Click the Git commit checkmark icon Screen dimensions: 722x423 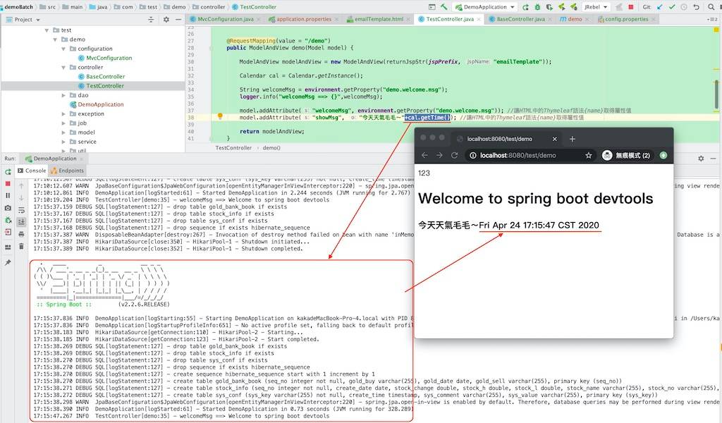click(x=672, y=7)
